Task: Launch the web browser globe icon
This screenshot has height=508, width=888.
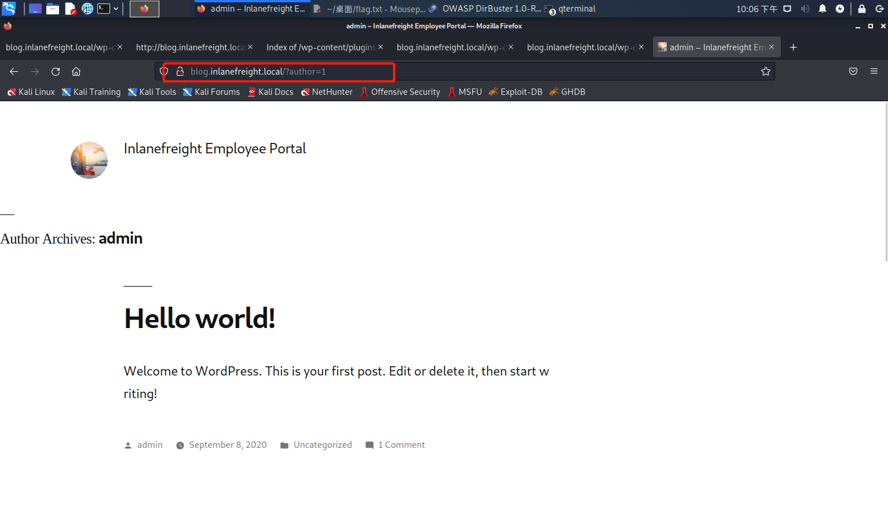Action: (87, 9)
